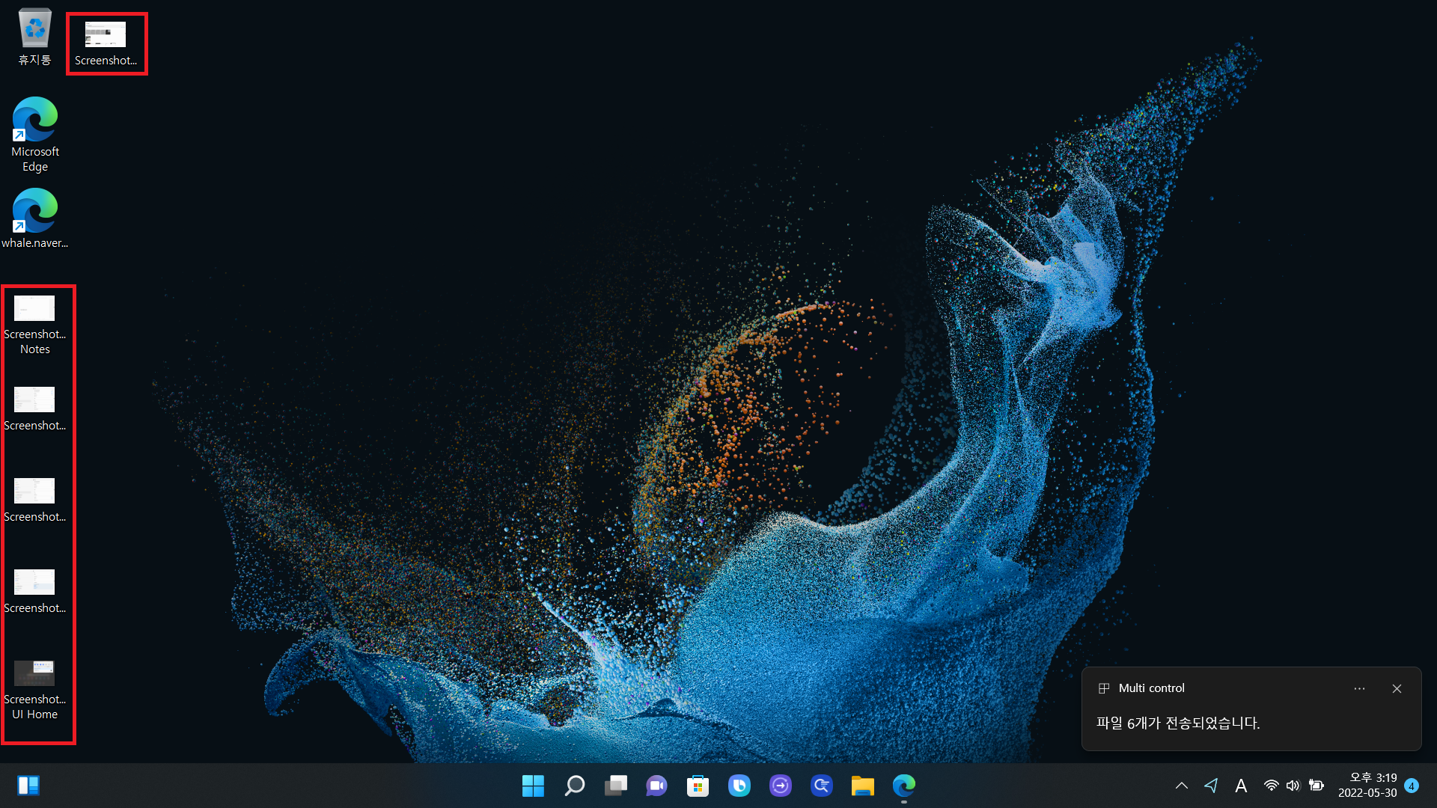Dismiss the Multi control notification

[x=1397, y=688]
